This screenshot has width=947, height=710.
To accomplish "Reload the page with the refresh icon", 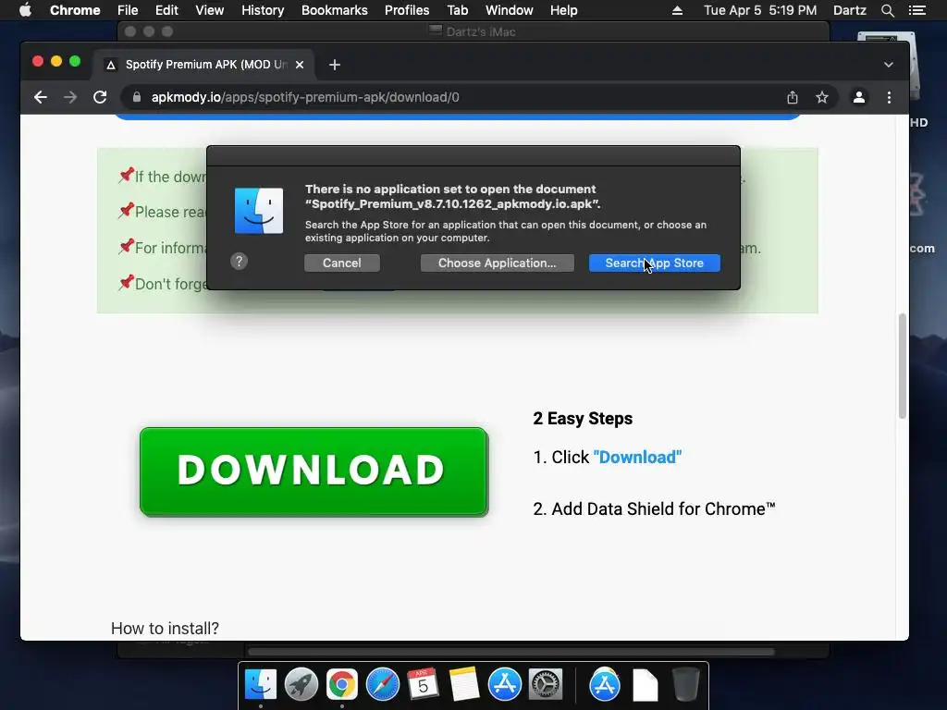I will pyautogui.click(x=100, y=97).
